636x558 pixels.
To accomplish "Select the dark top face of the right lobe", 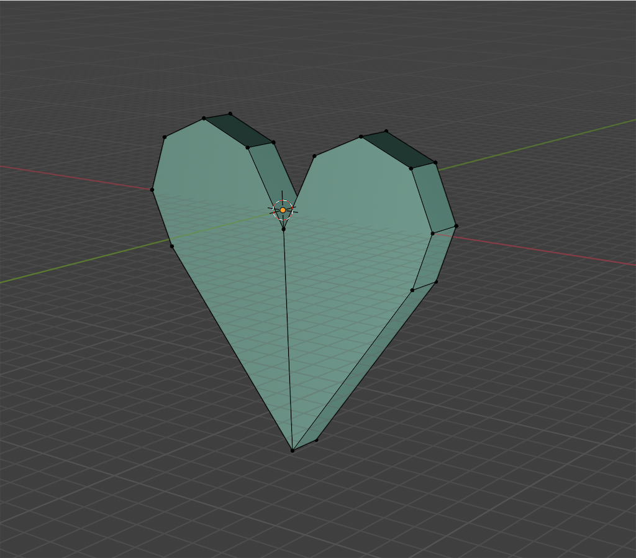I will point(399,149).
